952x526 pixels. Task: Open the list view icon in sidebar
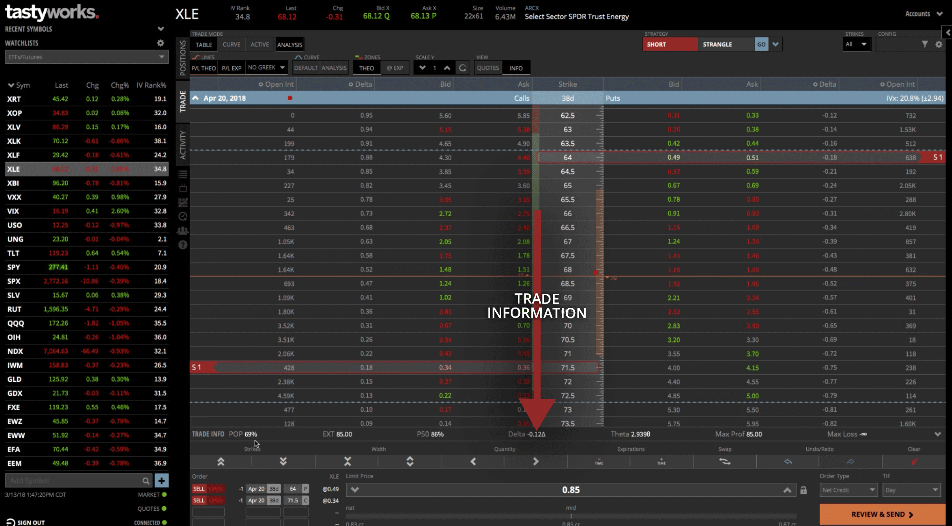tap(183, 174)
